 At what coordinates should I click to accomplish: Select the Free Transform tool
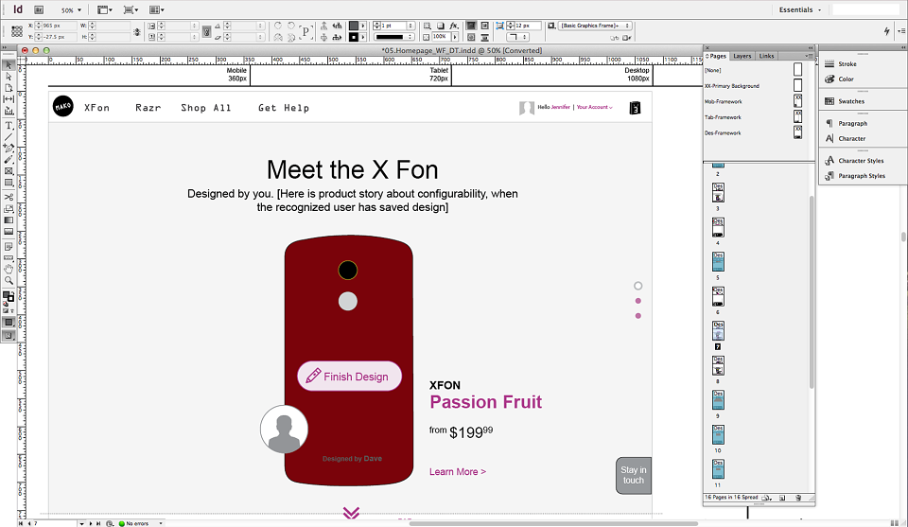pyautogui.click(x=9, y=209)
